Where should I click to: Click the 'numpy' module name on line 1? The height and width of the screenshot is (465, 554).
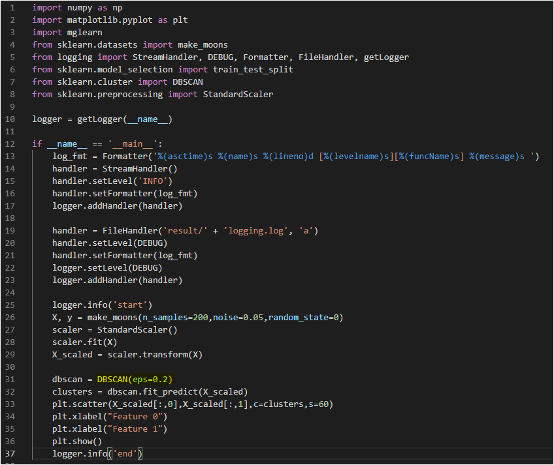pyautogui.click(x=80, y=8)
